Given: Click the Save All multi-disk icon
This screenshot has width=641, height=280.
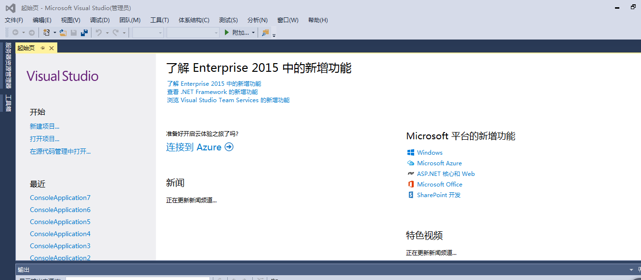Looking at the screenshot, I should pos(84,33).
